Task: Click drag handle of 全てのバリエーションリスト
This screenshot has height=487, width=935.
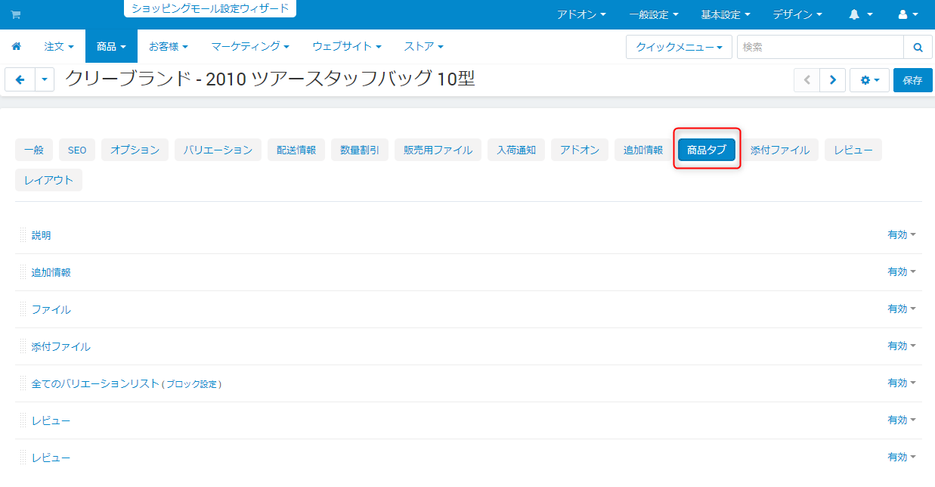Action: tap(23, 383)
